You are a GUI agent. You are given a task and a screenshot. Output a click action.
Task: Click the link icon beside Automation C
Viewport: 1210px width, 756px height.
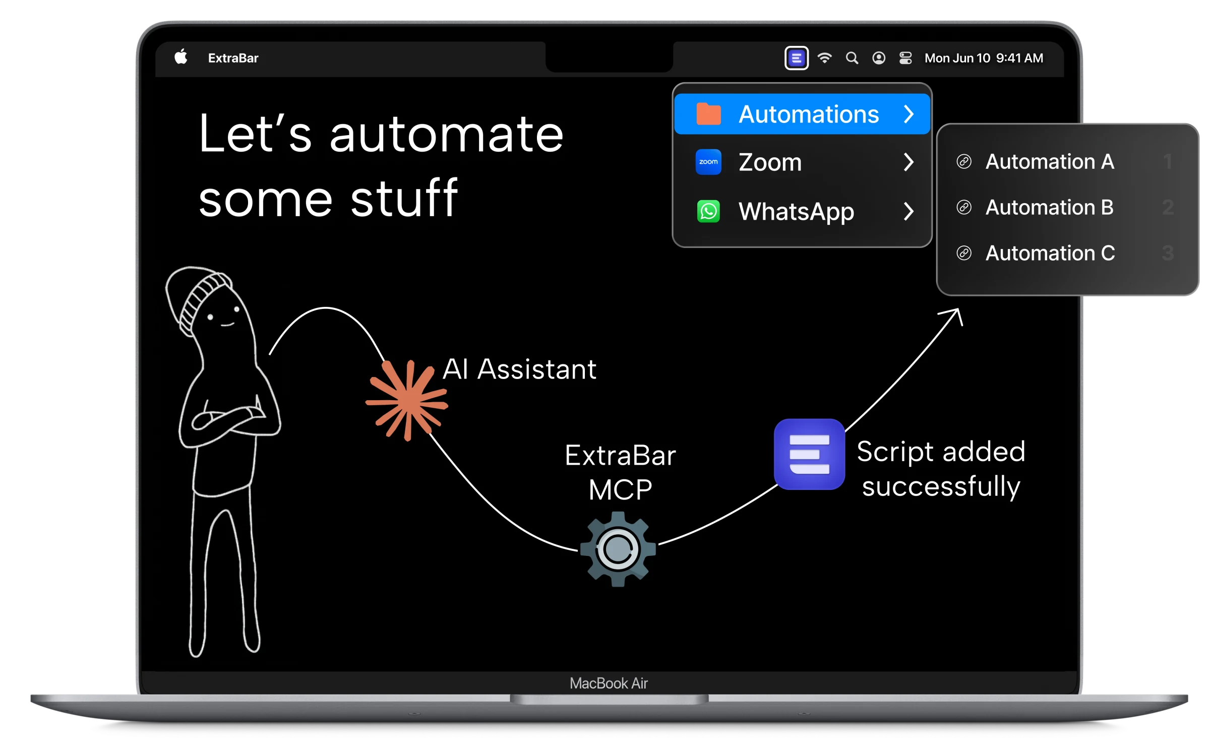click(964, 253)
